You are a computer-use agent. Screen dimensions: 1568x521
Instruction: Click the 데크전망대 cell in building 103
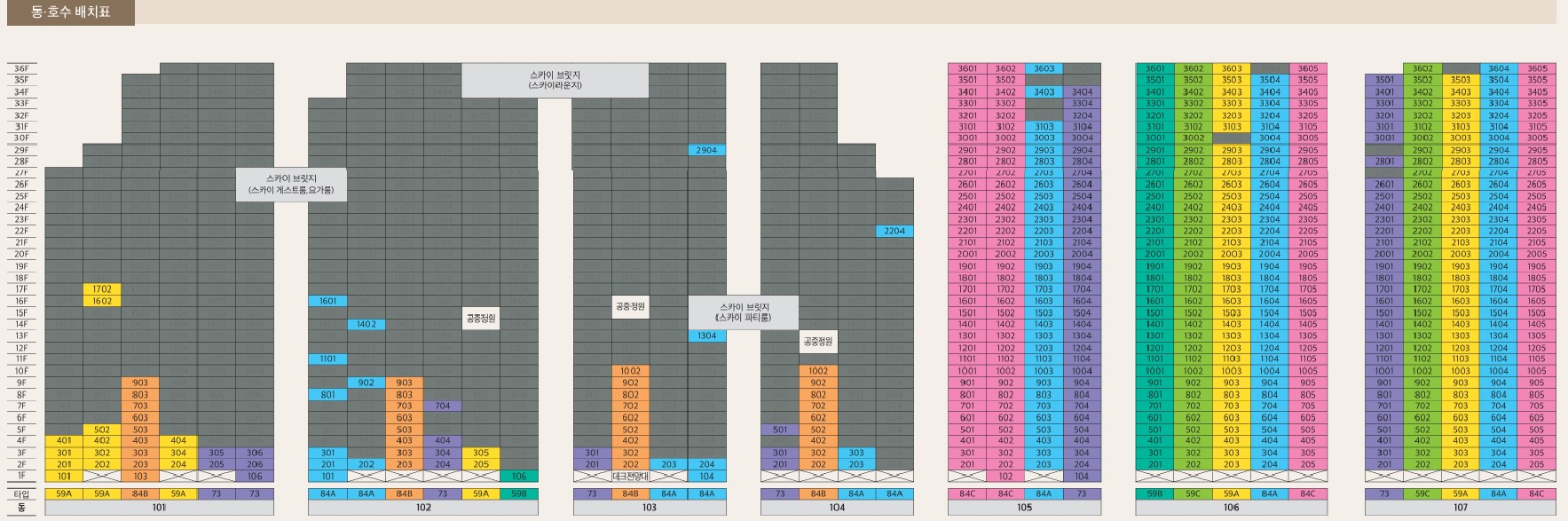coord(630,477)
